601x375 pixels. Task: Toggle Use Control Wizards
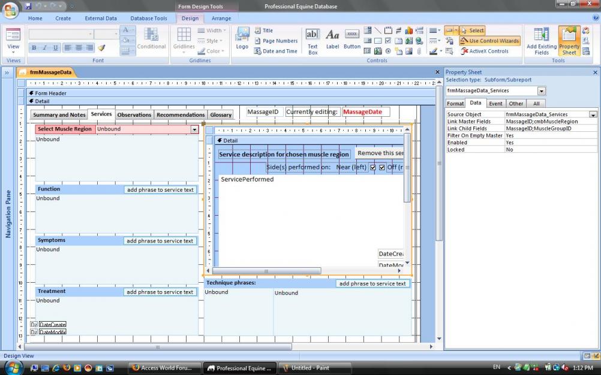(489, 41)
